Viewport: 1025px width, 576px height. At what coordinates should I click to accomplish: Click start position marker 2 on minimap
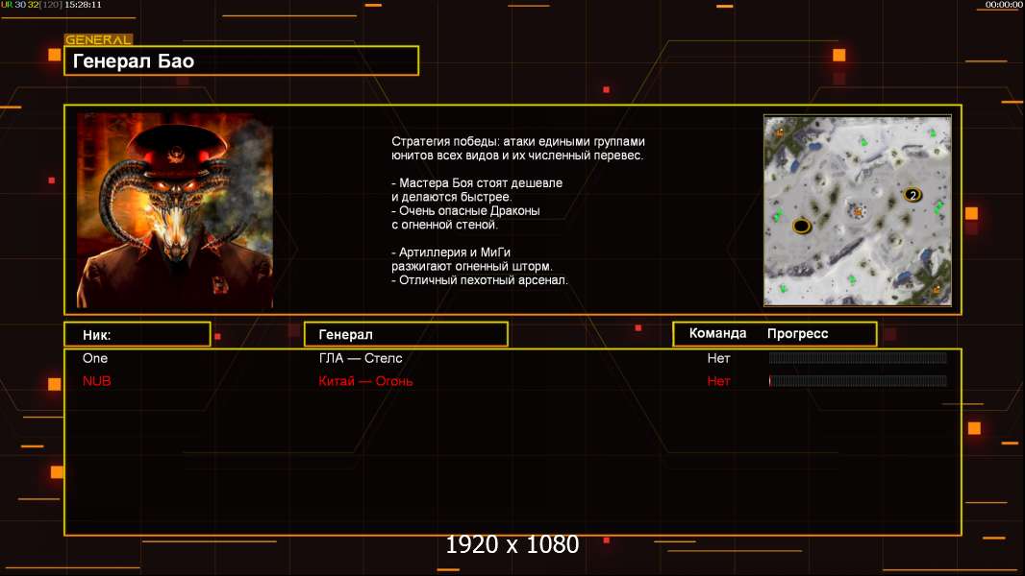(912, 194)
